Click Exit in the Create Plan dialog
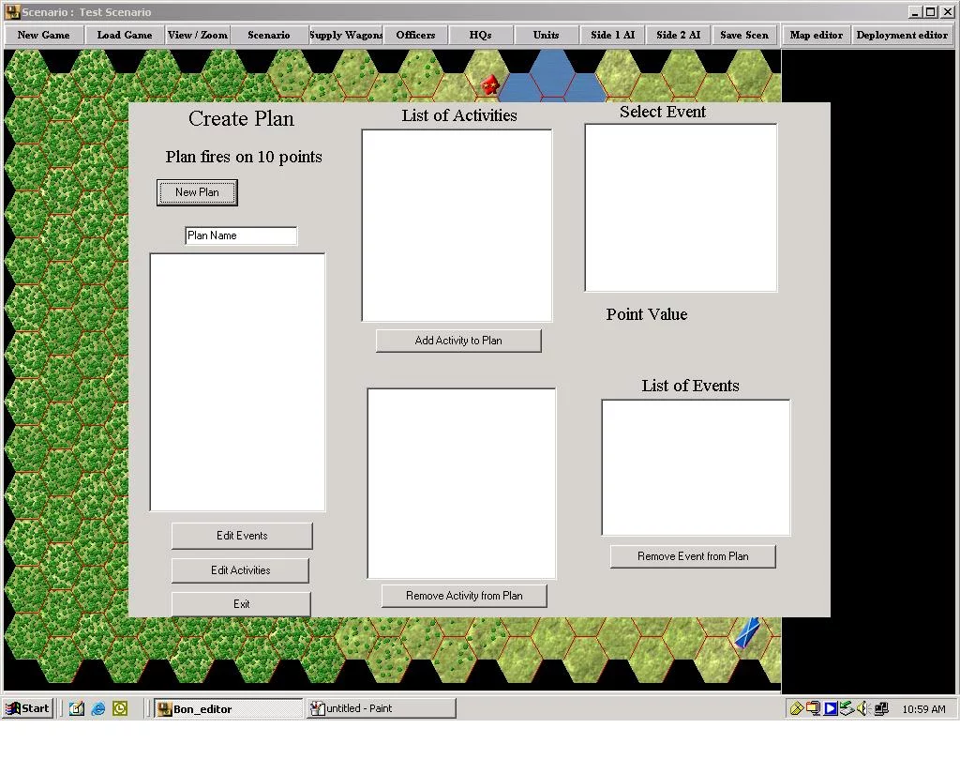Screen dimensions: 960x774 coord(241,604)
